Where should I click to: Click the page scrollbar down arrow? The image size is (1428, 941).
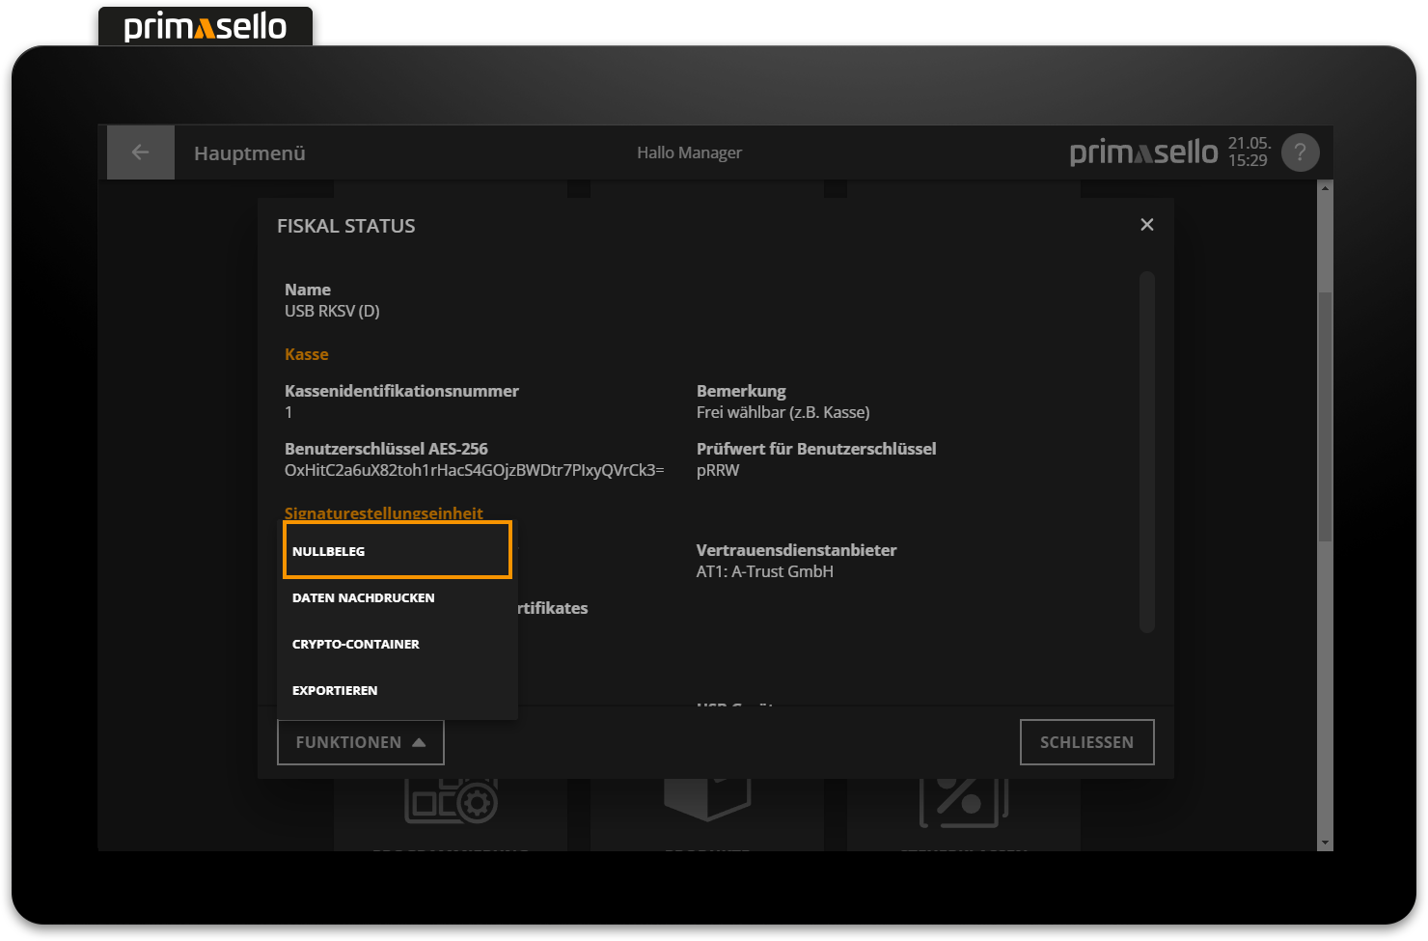click(1325, 843)
